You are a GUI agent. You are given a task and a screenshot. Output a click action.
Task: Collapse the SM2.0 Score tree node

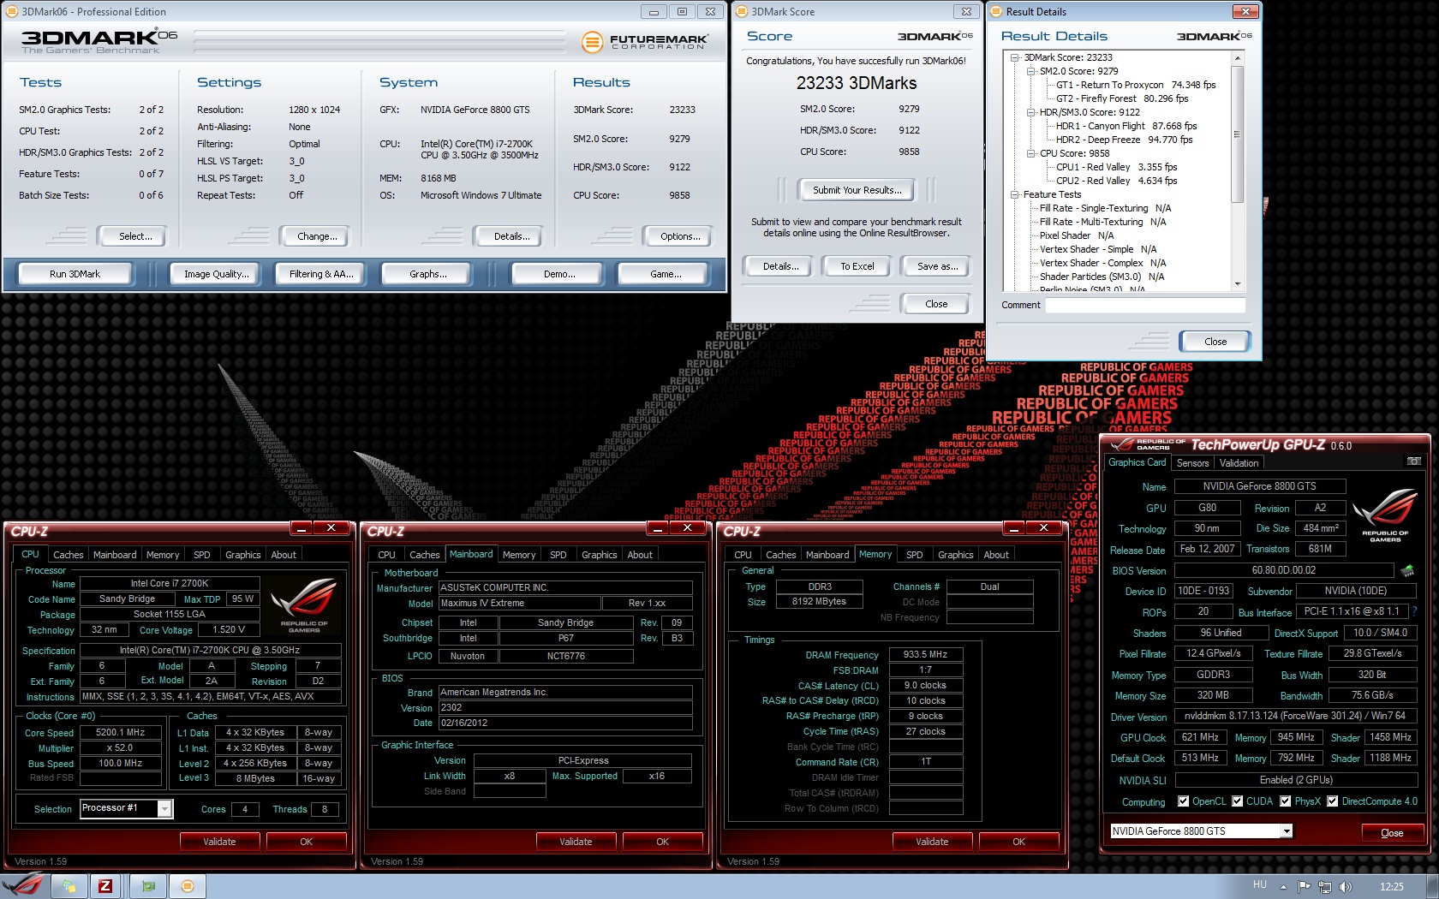1031,72
